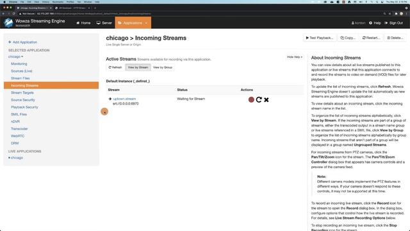Expand the chicago selected application dropdown
The image size is (410, 231).
15,56
